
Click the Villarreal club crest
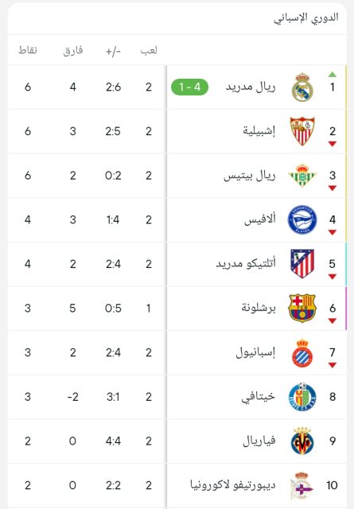coord(302,441)
